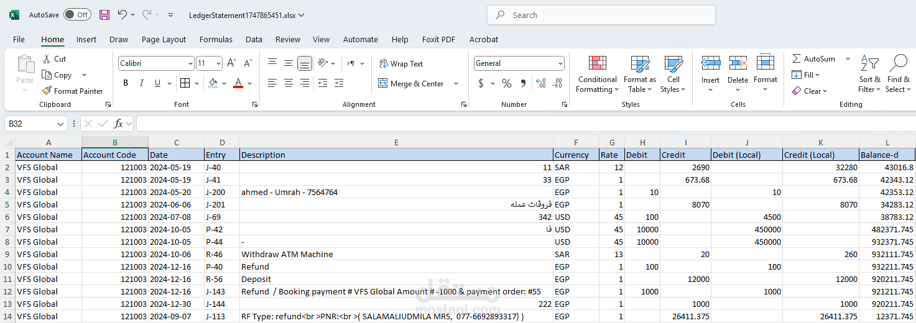Decrease font size with the smaller A icon

[248, 63]
